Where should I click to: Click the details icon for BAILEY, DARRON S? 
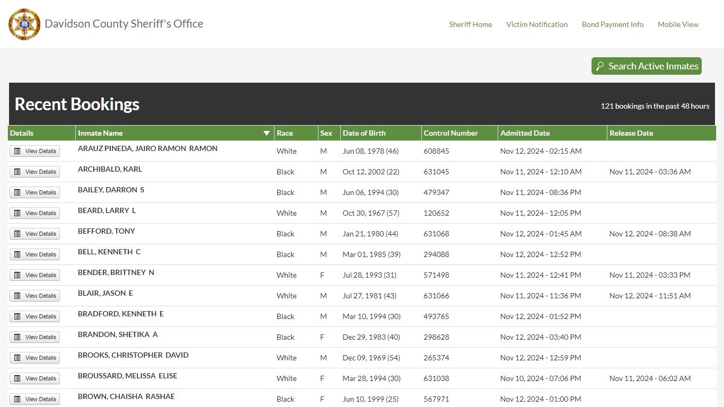click(x=17, y=192)
